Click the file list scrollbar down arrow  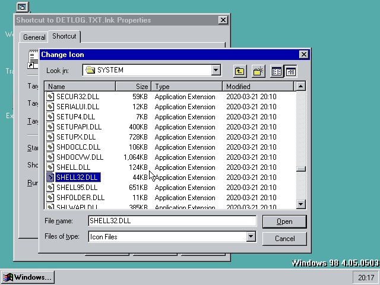coord(301,204)
